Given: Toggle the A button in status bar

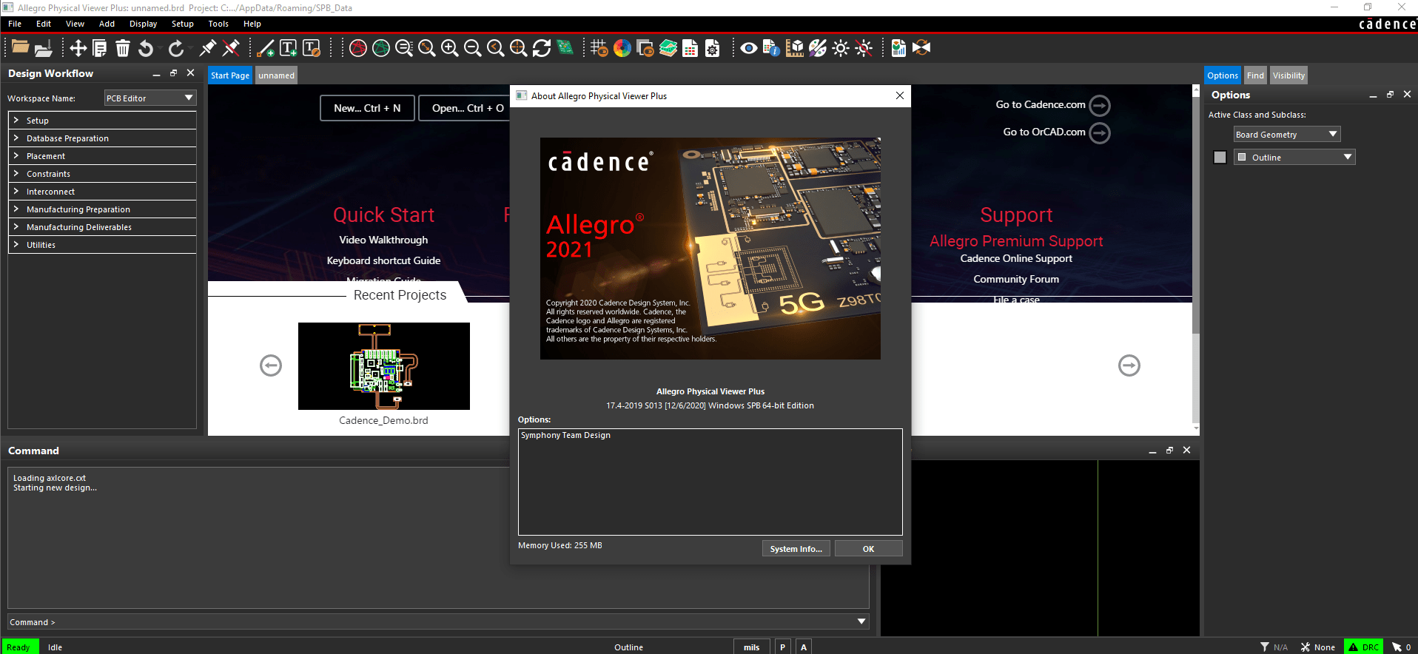Looking at the screenshot, I should 804,647.
